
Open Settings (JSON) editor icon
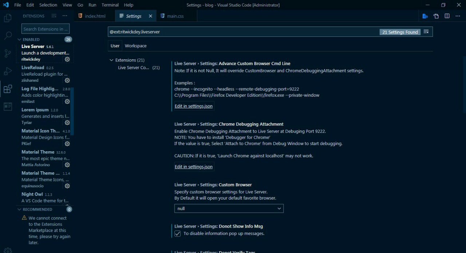[436, 16]
